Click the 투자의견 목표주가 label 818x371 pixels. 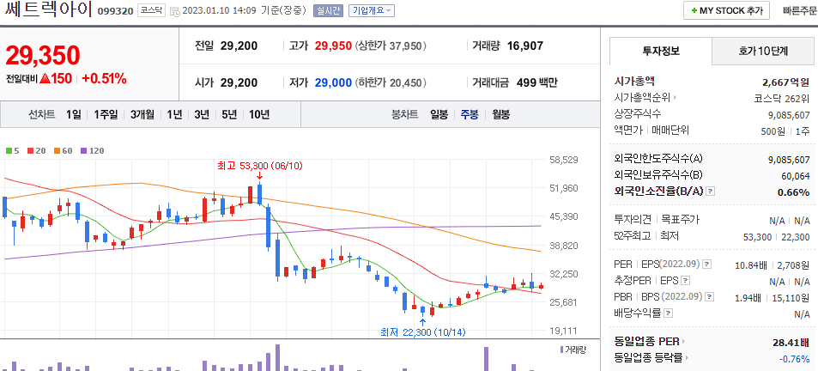pyautogui.click(x=657, y=220)
